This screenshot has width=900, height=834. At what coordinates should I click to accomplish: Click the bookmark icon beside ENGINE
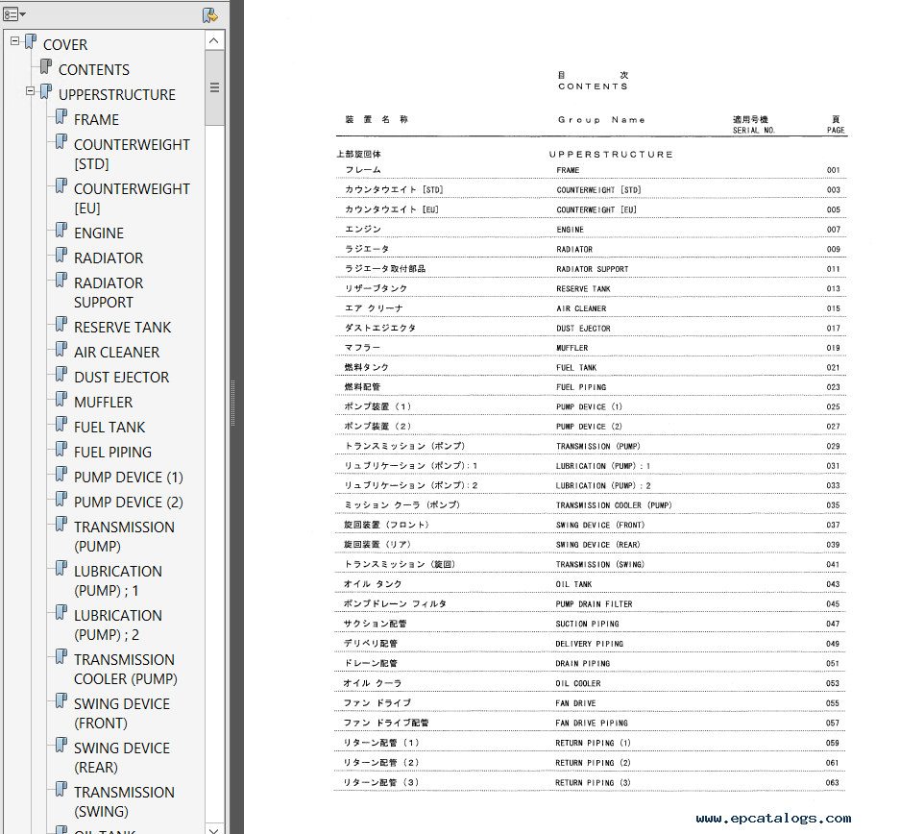(61, 231)
